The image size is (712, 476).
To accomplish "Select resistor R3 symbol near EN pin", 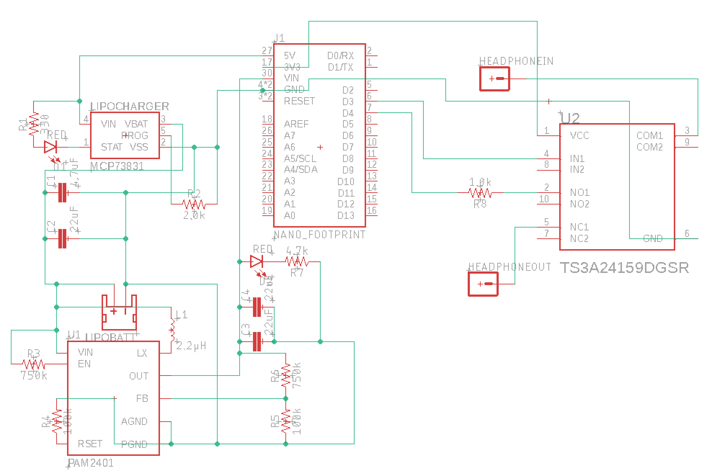I will coord(34,364).
